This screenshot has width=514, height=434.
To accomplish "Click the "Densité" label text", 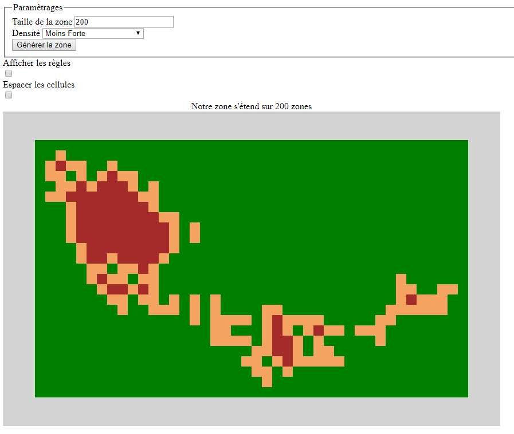I will tap(26, 34).
